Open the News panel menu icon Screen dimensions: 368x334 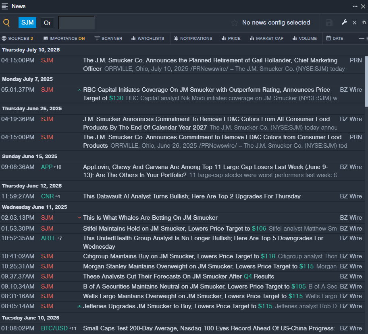coord(5,6)
